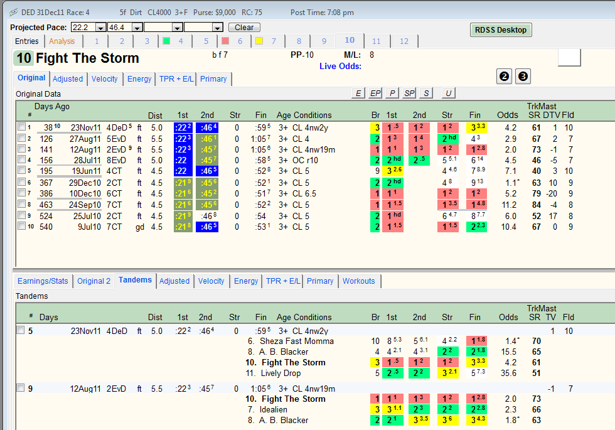Click the RDSS Desktop button
The width and height of the screenshot is (615, 430).
pyautogui.click(x=501, y=30)
